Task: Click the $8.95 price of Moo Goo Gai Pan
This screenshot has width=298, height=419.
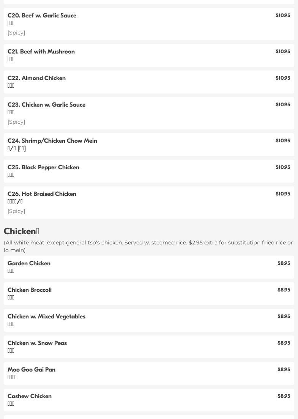Action: tap(284, 370)
